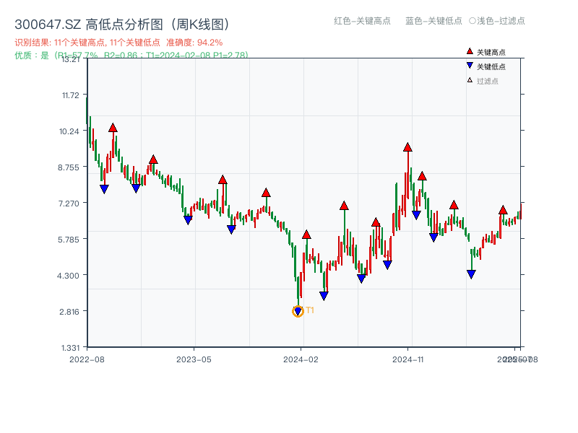Select the circled T1 key-low marker
This screenshot has height=433, width=578.
pyautogui.click(x=298, y=312)
